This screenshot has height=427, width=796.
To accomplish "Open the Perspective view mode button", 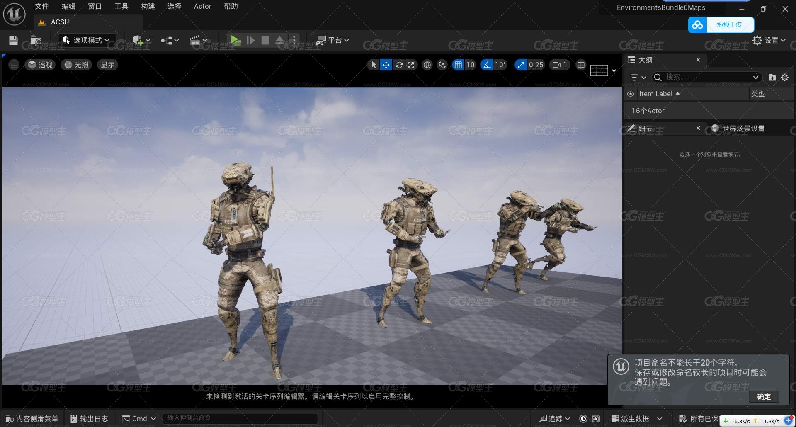I will click(x=40, y=65).
